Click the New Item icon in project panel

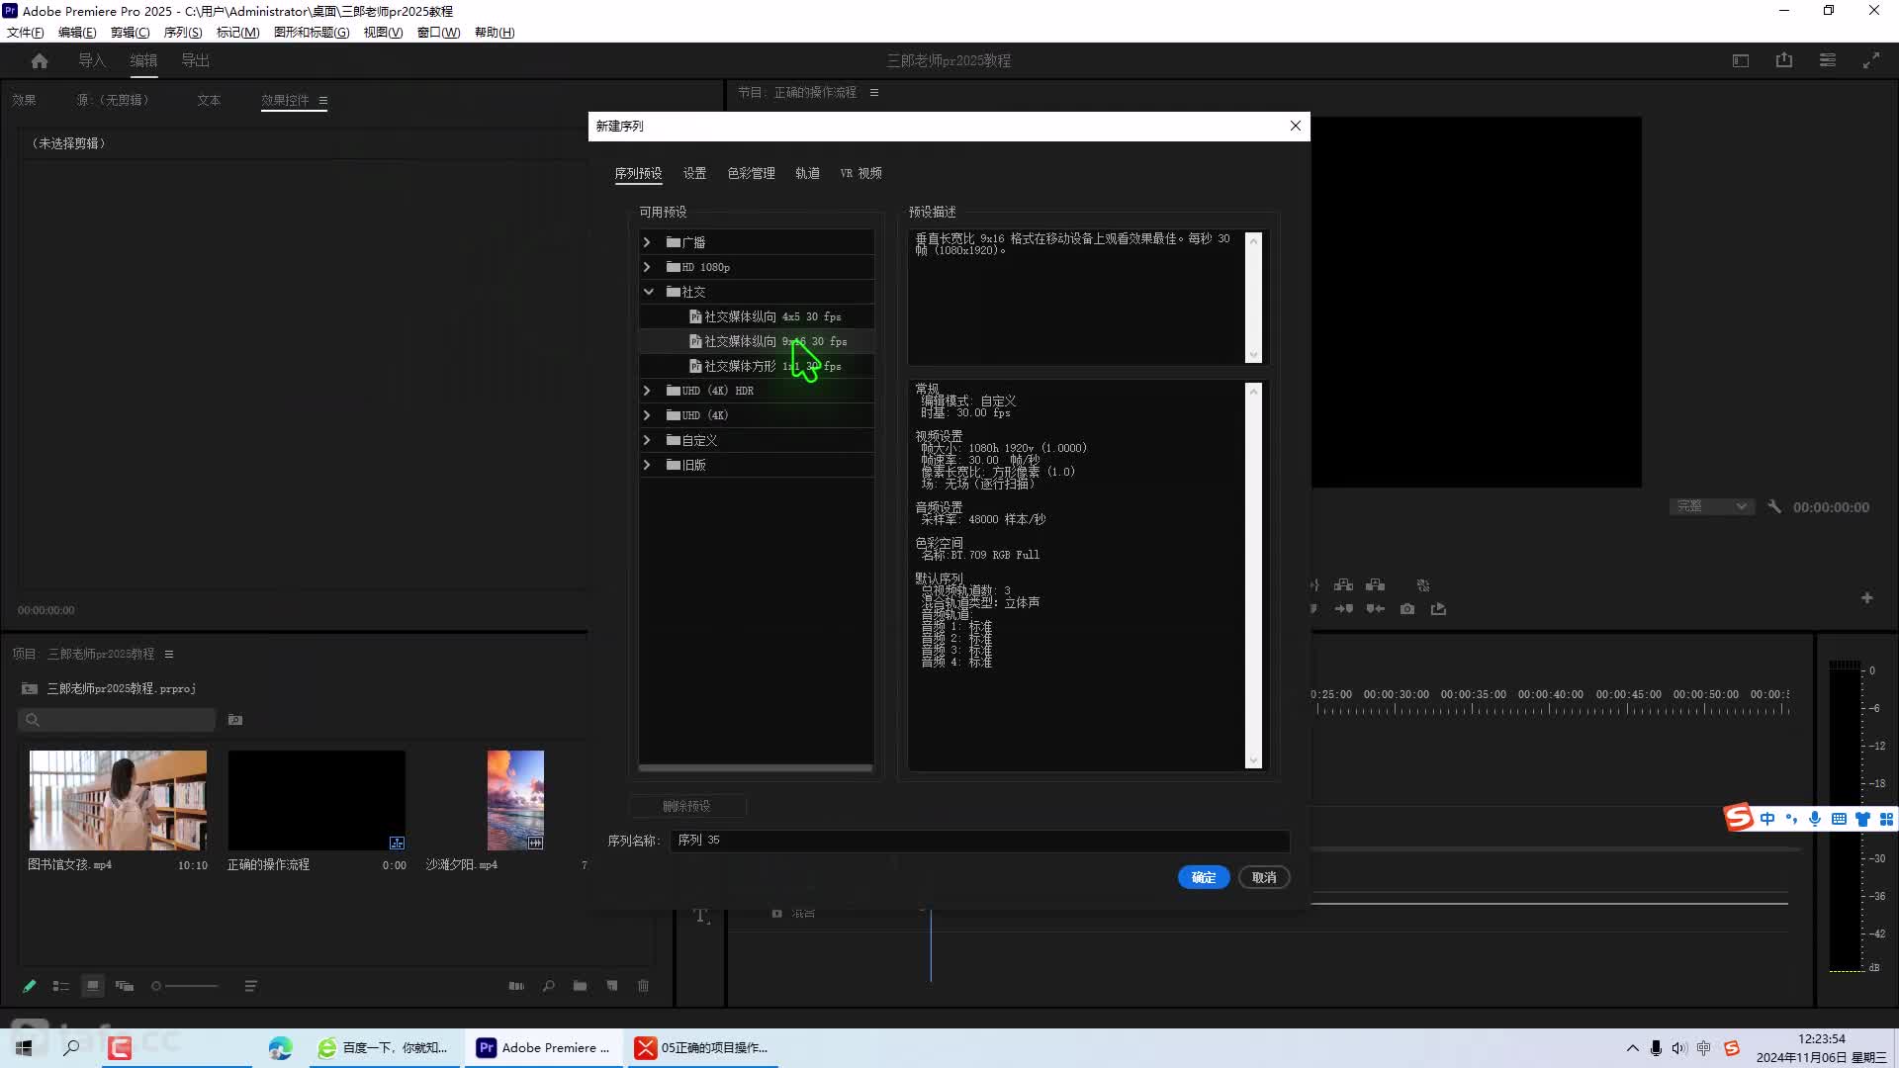pyautogui.click(x=612, y=986)
